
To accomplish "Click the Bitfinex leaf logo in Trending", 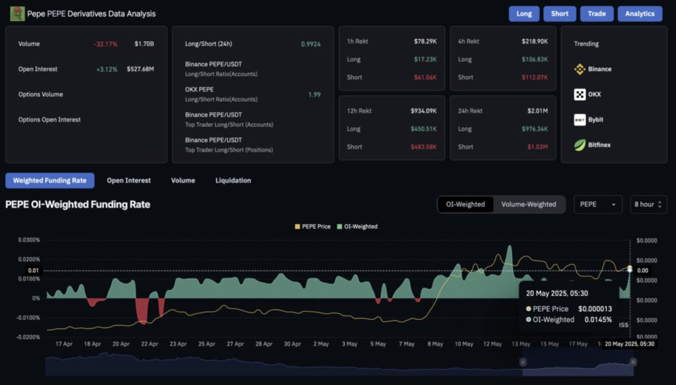I will (x=580, y=145).
